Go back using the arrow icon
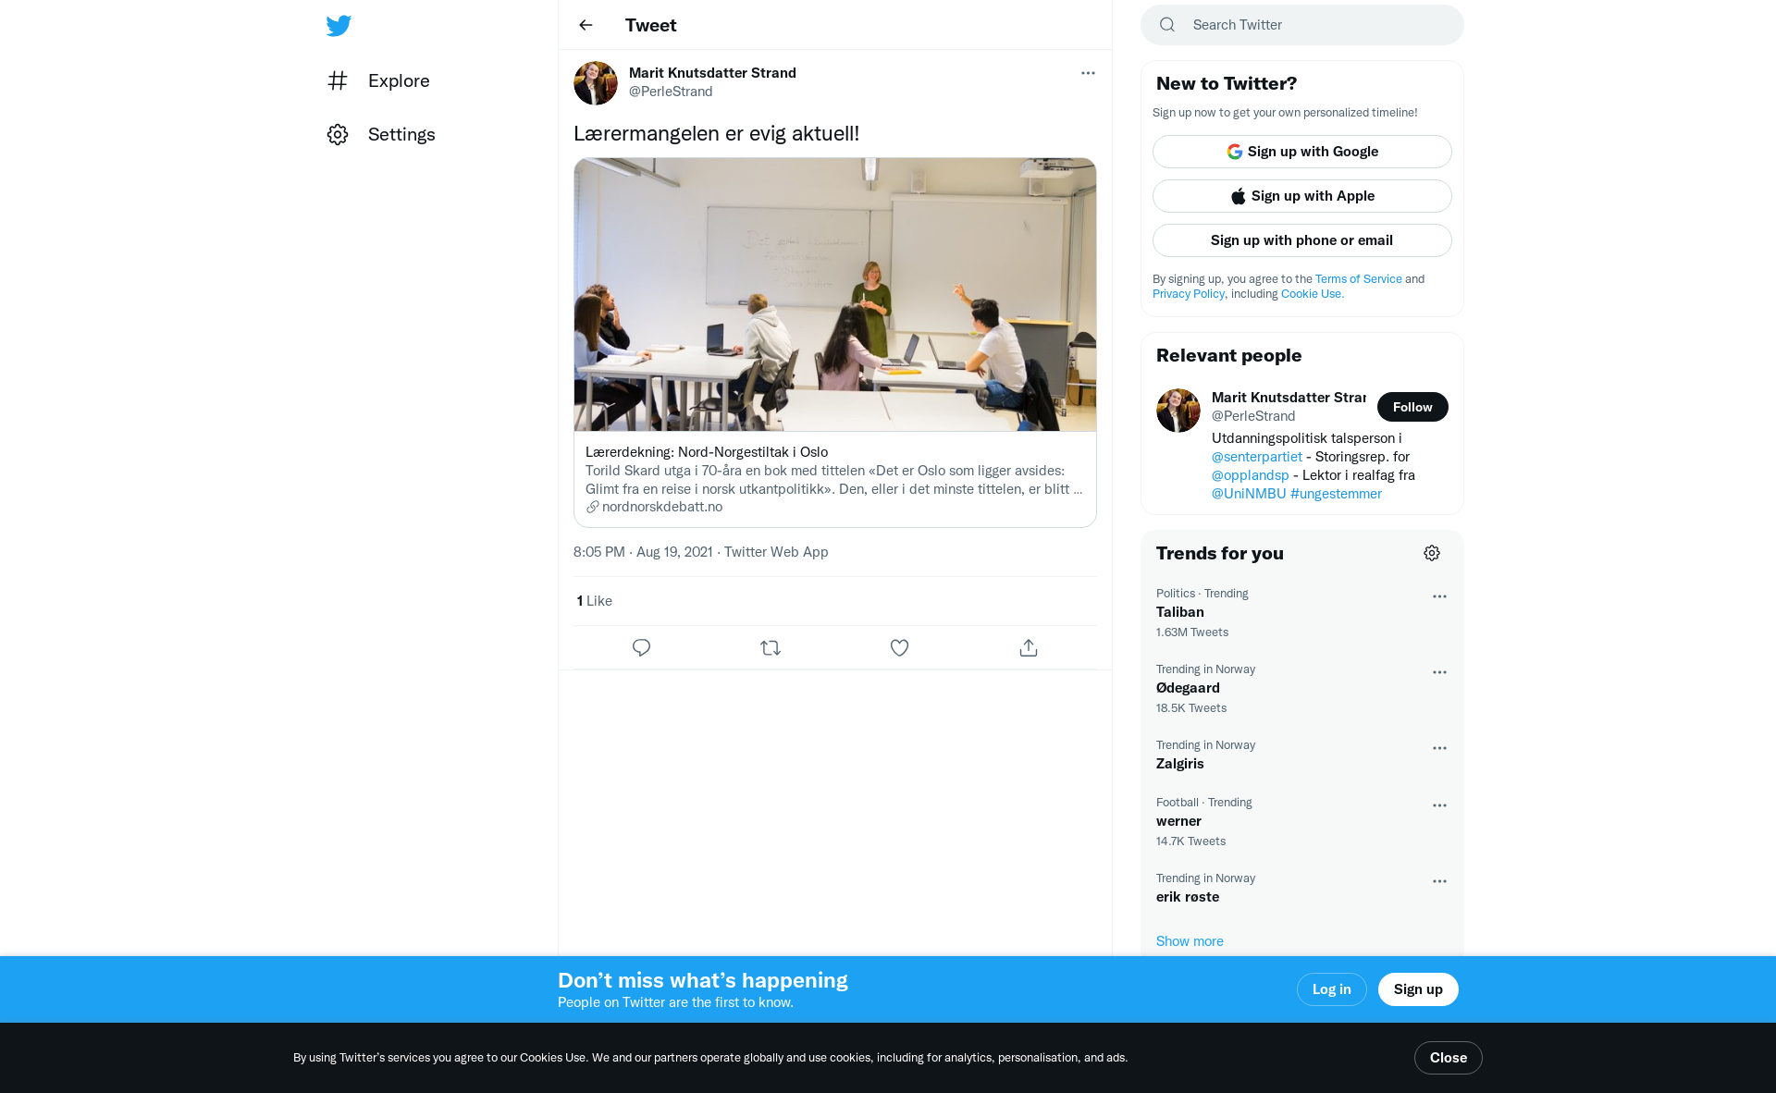 (x=586, y=25)
